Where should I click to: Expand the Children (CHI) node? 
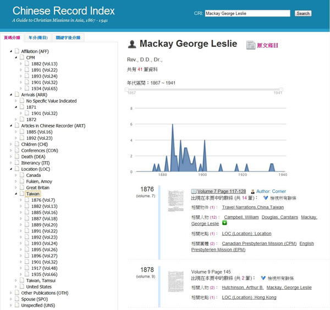coord(10,144)
